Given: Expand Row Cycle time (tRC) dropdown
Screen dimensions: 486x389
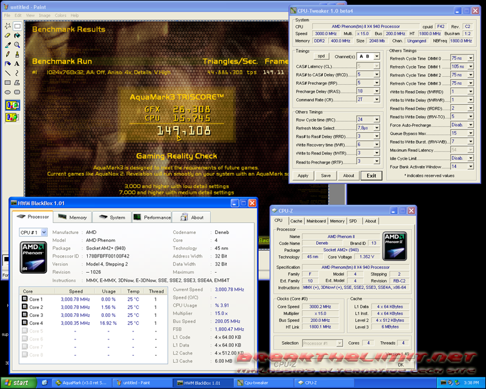Looking at the screenshot, I should [x=368, y=119].
